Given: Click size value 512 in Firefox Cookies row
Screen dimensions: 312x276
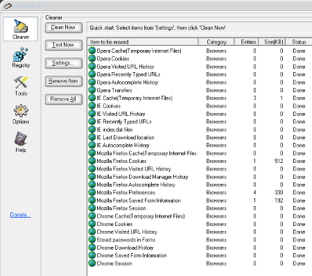Looking at the screenshot, I should click(279, 161).
